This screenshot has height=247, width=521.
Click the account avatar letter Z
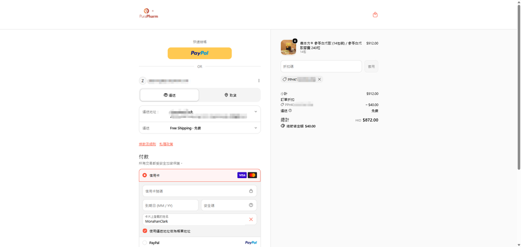(x=142, y=80)
